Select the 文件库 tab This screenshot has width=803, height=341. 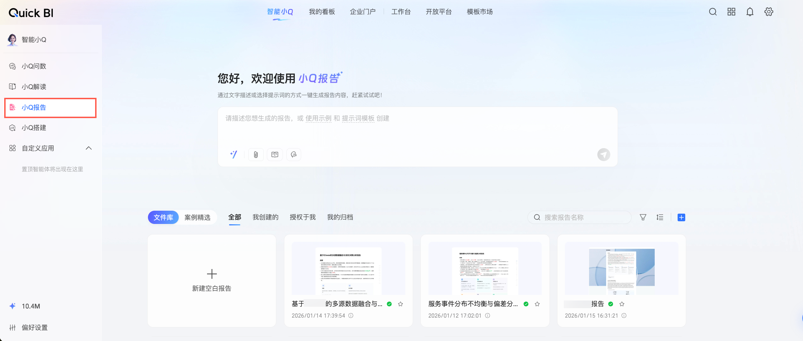163,217
